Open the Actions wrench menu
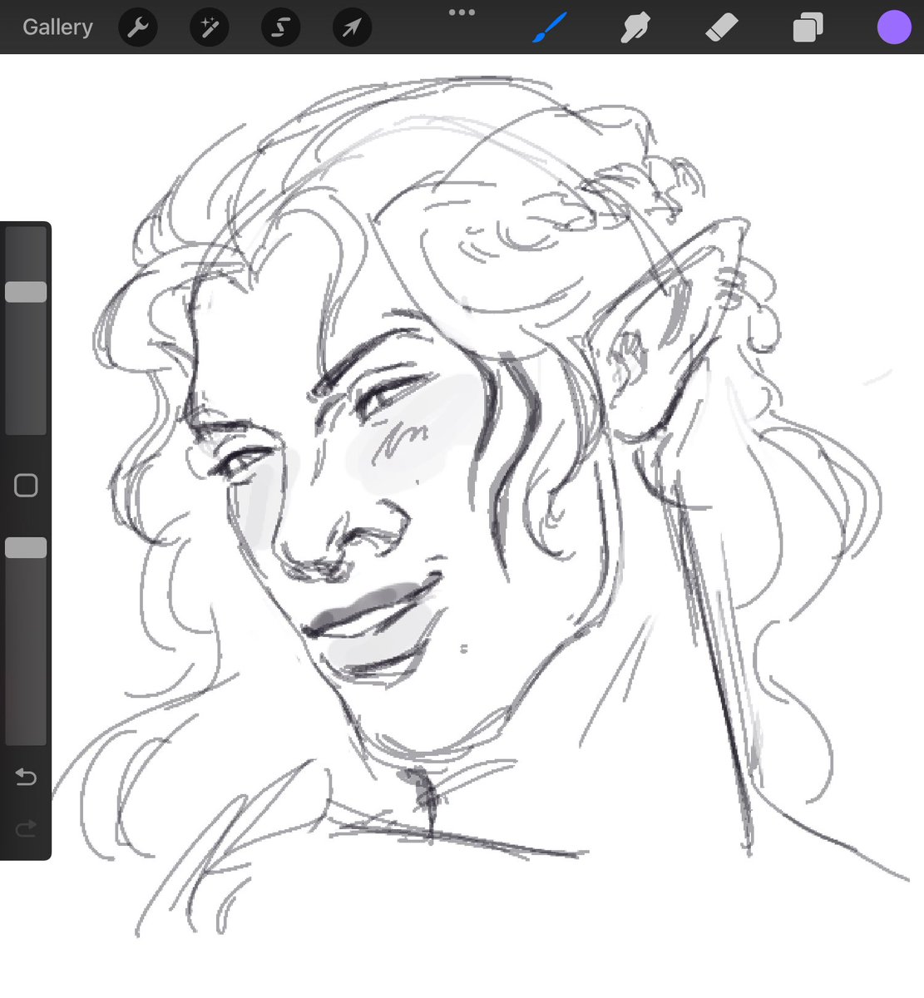Screen dimensions: 924x998 (138, 27)
